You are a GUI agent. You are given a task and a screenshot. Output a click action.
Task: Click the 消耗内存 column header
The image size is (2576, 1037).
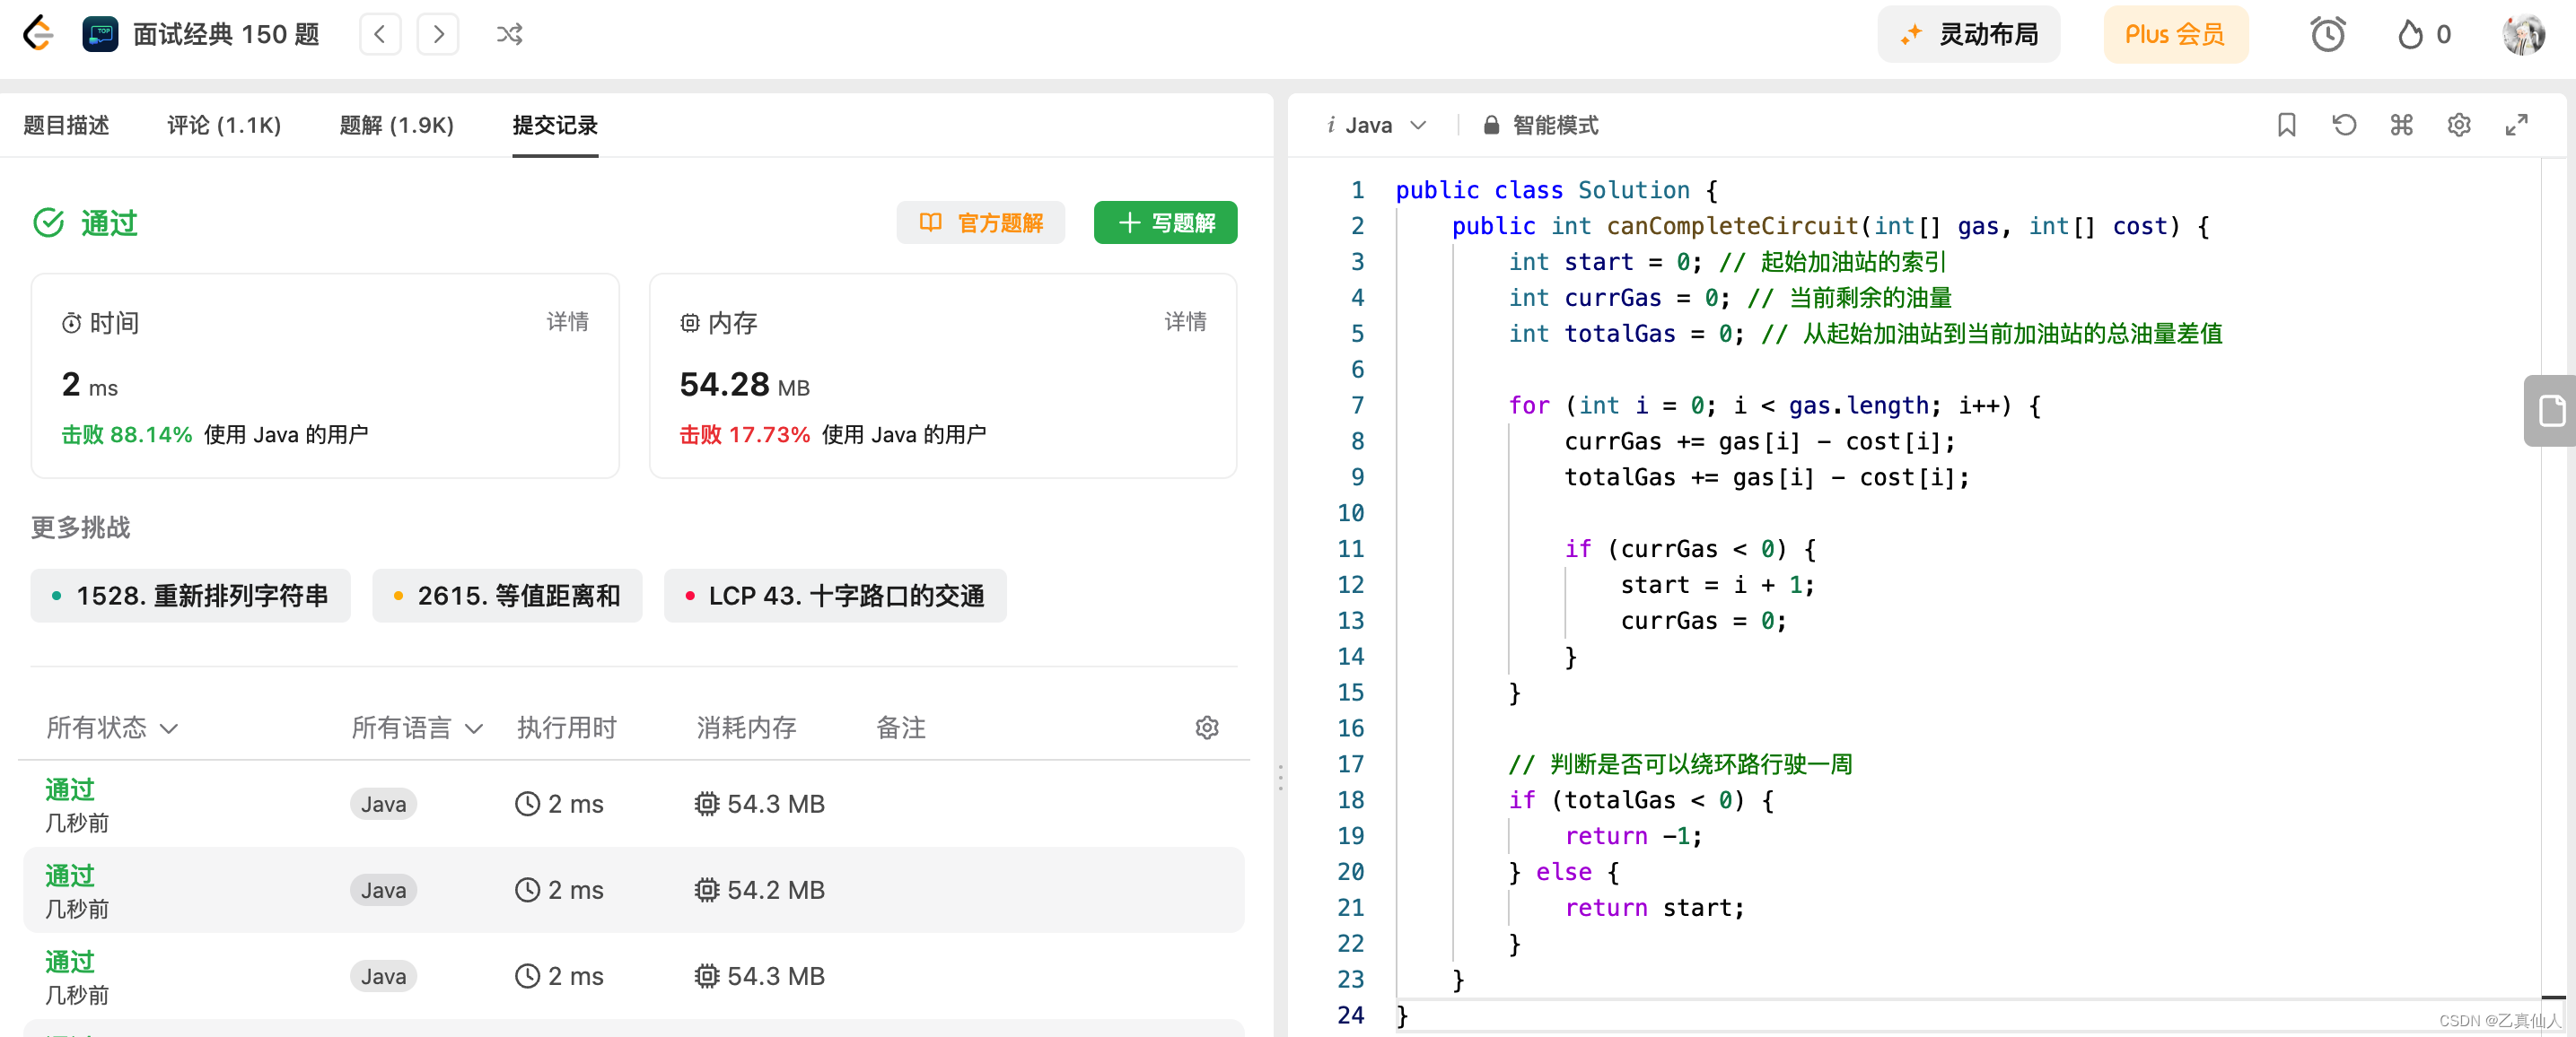[746, 728]
